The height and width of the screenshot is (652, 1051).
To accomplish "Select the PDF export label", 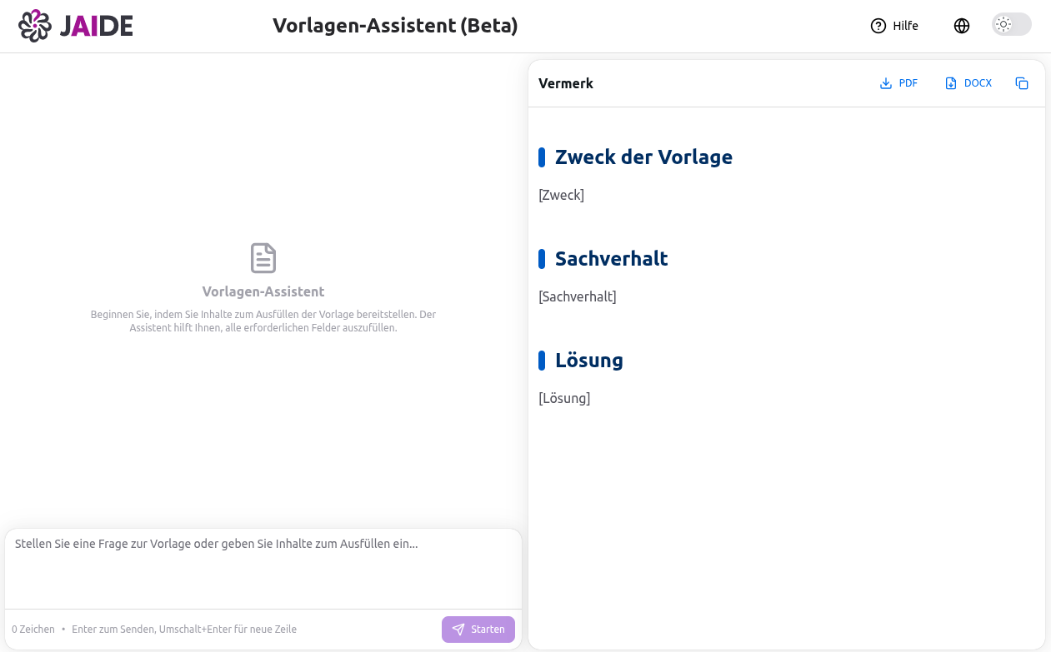I will click(x=908, y=82).
